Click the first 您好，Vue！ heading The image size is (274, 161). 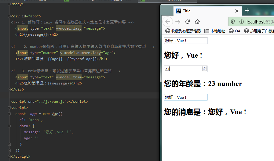(x=183, y=55)
